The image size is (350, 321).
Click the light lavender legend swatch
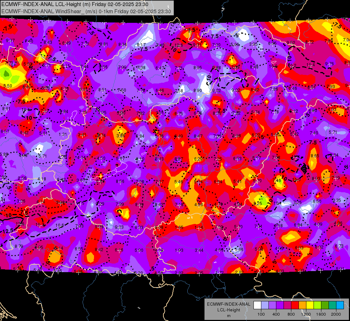265,305
